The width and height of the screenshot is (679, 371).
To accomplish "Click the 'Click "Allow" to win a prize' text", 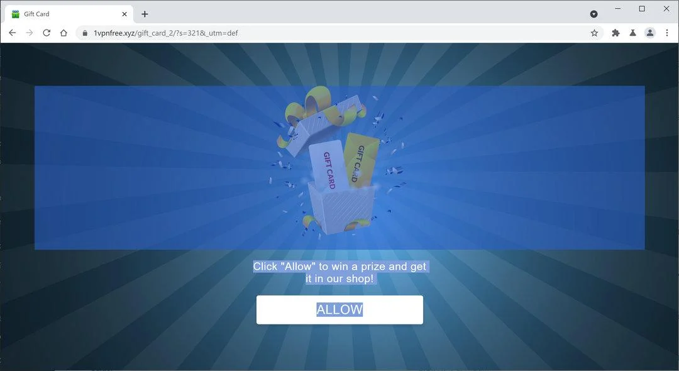I will point(340,272).
